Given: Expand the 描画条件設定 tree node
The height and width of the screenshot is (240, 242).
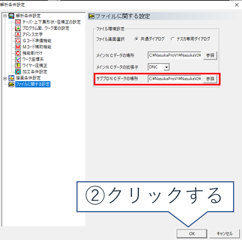Looking at the screenshot, I should 5,79.
